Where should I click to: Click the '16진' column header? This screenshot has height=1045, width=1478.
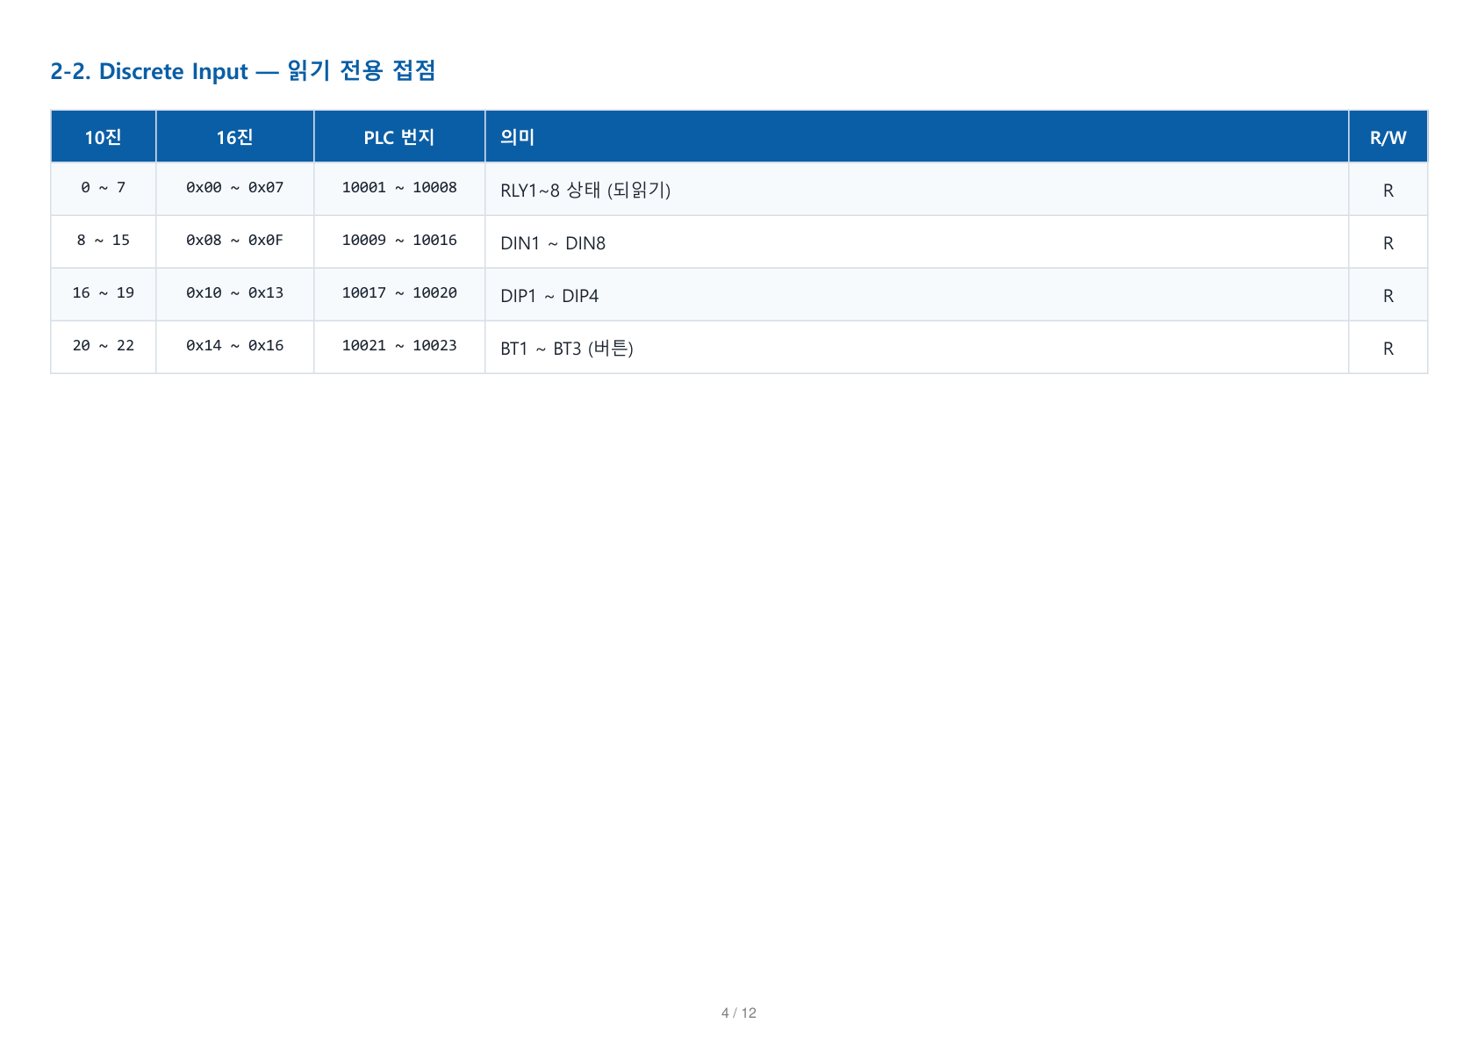pos(235,137)
